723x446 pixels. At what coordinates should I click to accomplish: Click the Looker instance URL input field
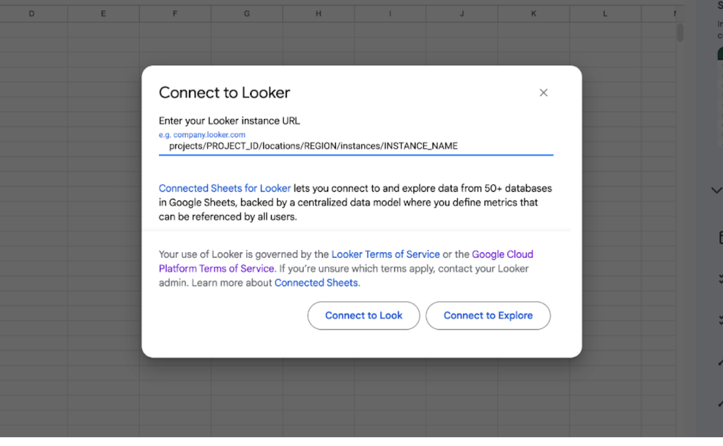click(x=355, y=146)
